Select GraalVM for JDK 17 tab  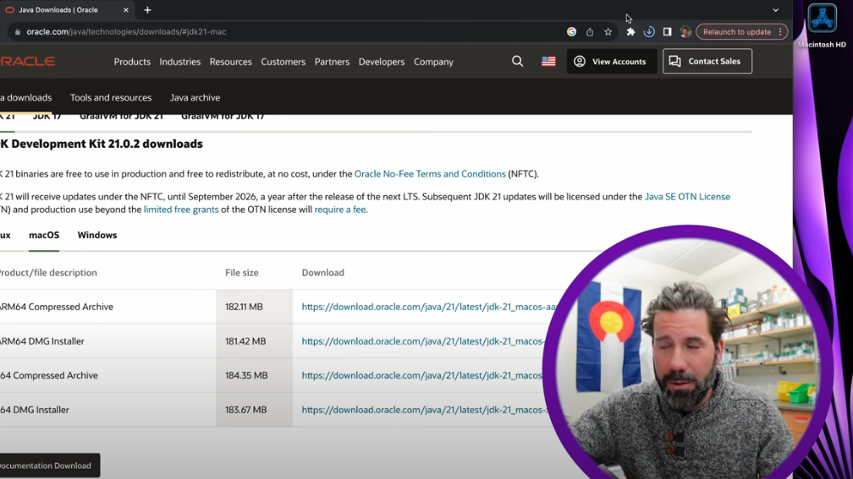[x=223, y=117]
